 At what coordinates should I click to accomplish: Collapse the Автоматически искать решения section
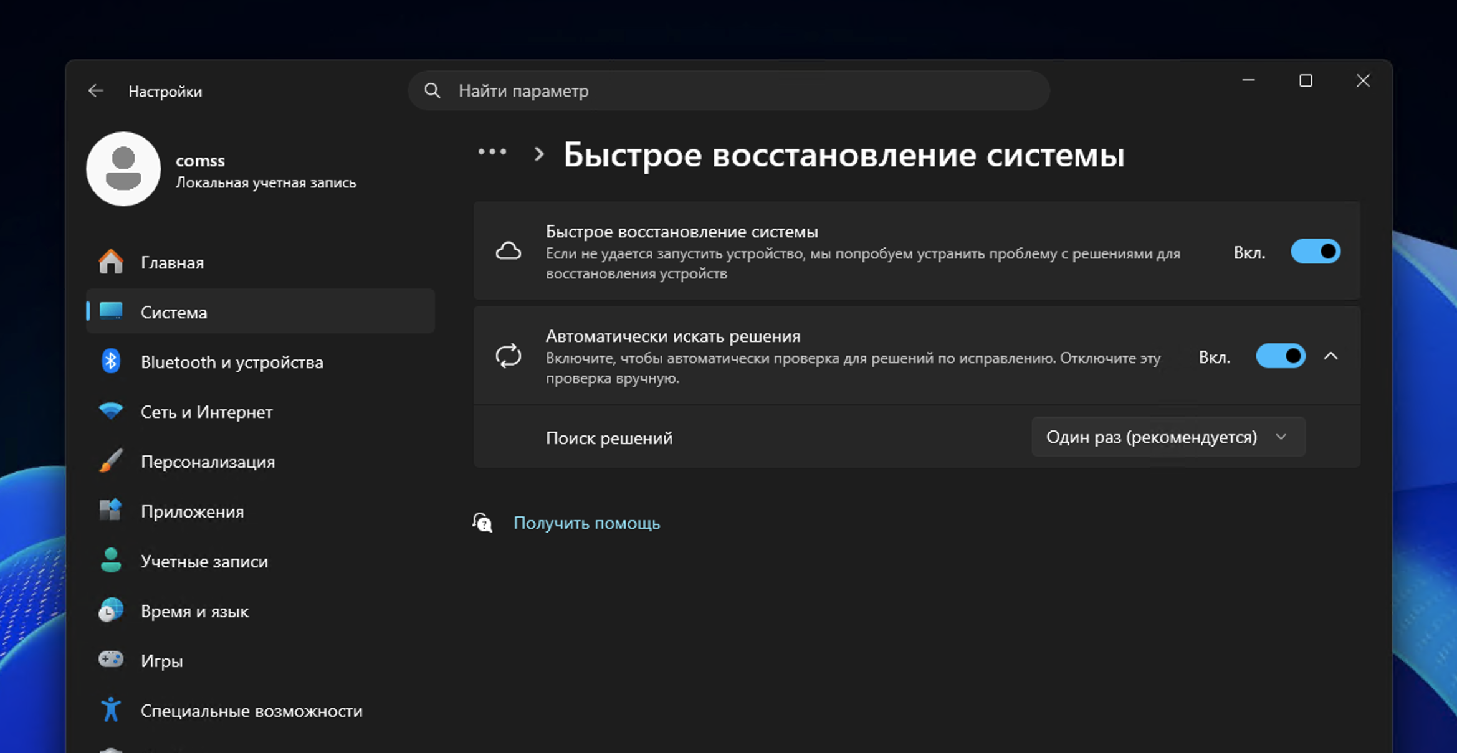[x=1330, y=356]
